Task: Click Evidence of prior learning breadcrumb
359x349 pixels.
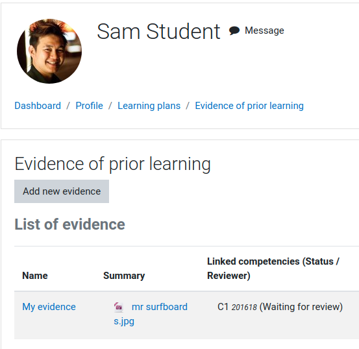Action: tap(249, 106)
